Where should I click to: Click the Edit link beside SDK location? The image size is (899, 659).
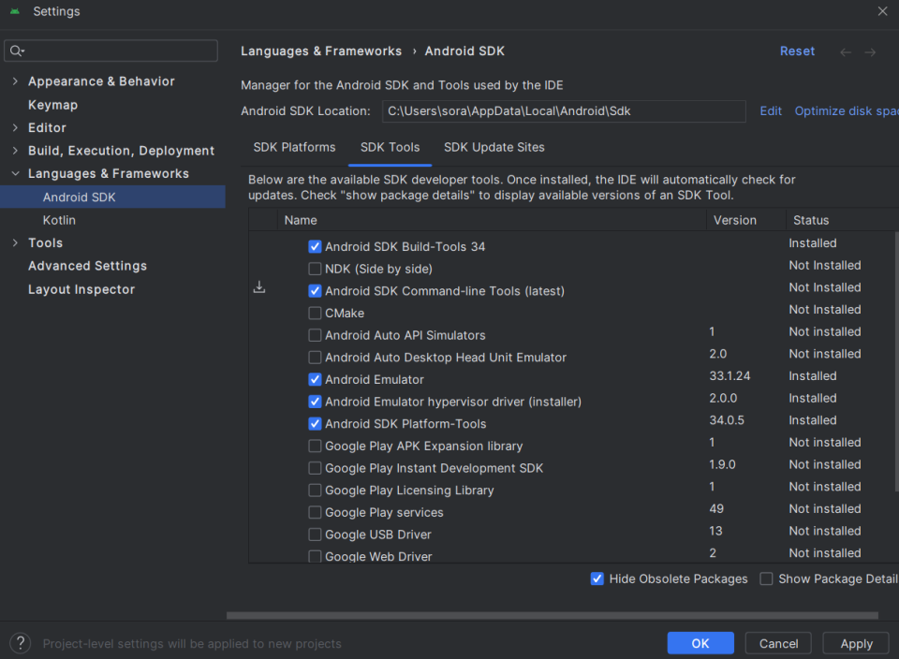770,110
